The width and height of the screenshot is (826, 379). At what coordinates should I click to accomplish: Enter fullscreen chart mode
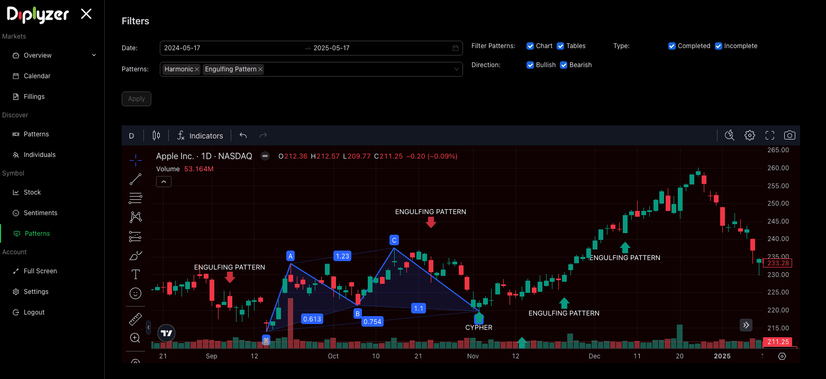770,135
